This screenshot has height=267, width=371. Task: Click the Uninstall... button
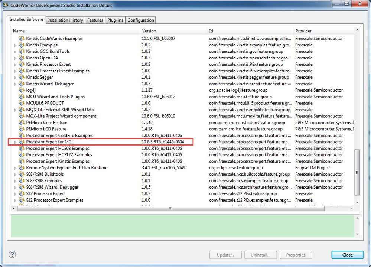pyautogui.click(x=260, y=255)
